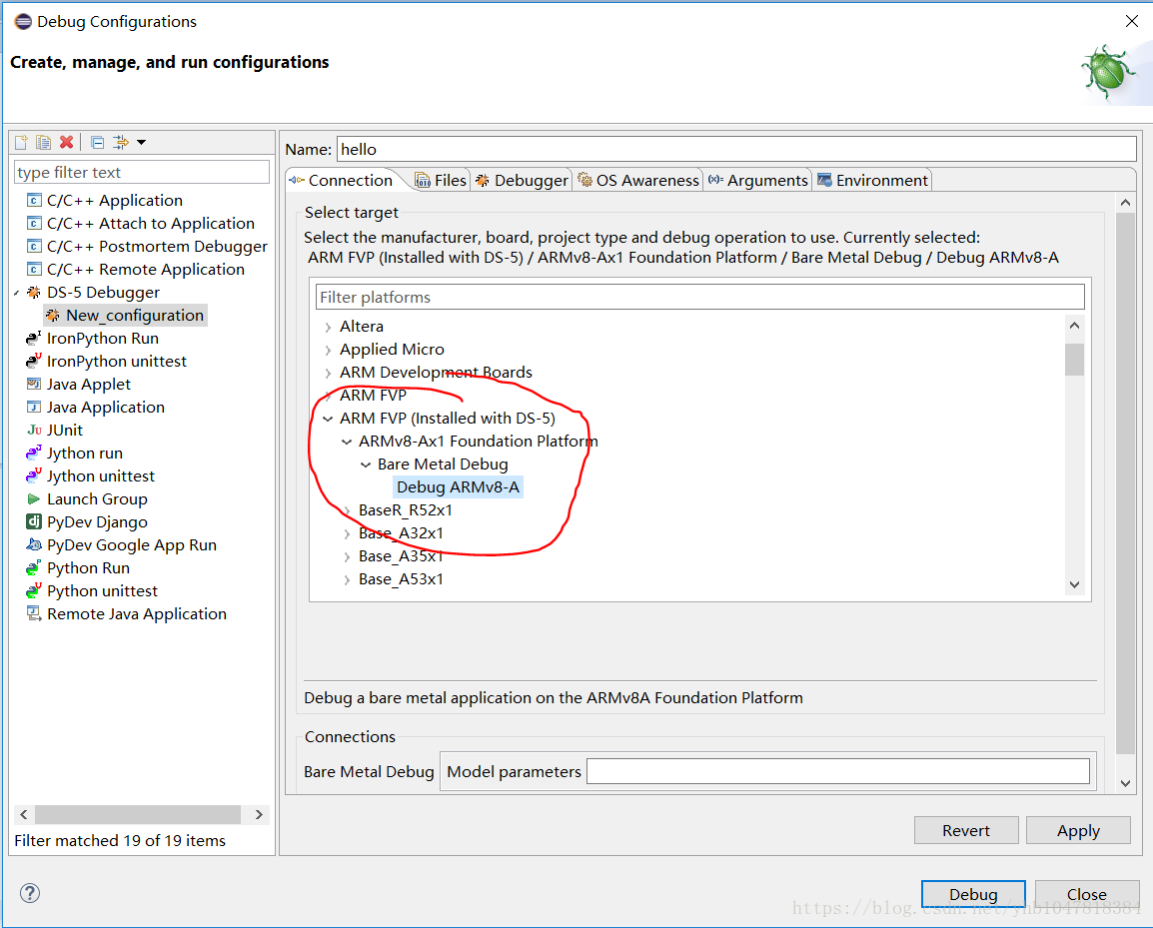The width and height of the screenshot is (1153, 928).
Task: Click the filter configurations icon
Action: click(x=120, y=142)
